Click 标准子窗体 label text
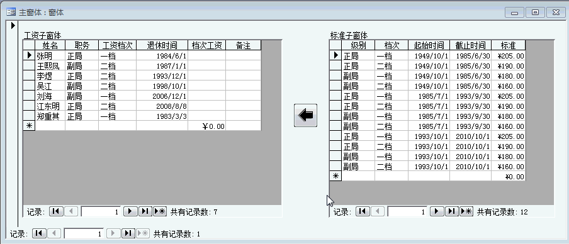Screen dimensions: 569x244 click(349, 35)
